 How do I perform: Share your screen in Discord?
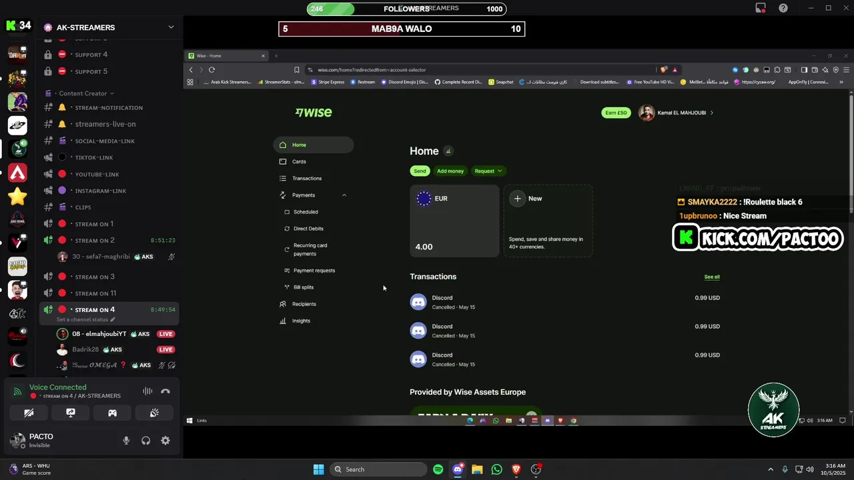coord(71,413)
